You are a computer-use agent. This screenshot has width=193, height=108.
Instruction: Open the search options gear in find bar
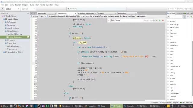pos(154,20)
